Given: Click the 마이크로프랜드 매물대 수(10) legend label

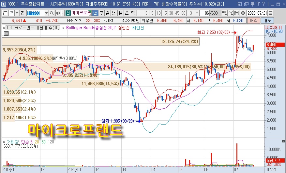Looking at the screenshot, I should click(33, 28).
